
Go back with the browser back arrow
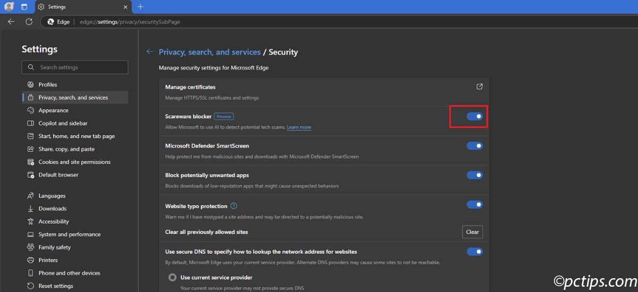click(x=11, y=22)
